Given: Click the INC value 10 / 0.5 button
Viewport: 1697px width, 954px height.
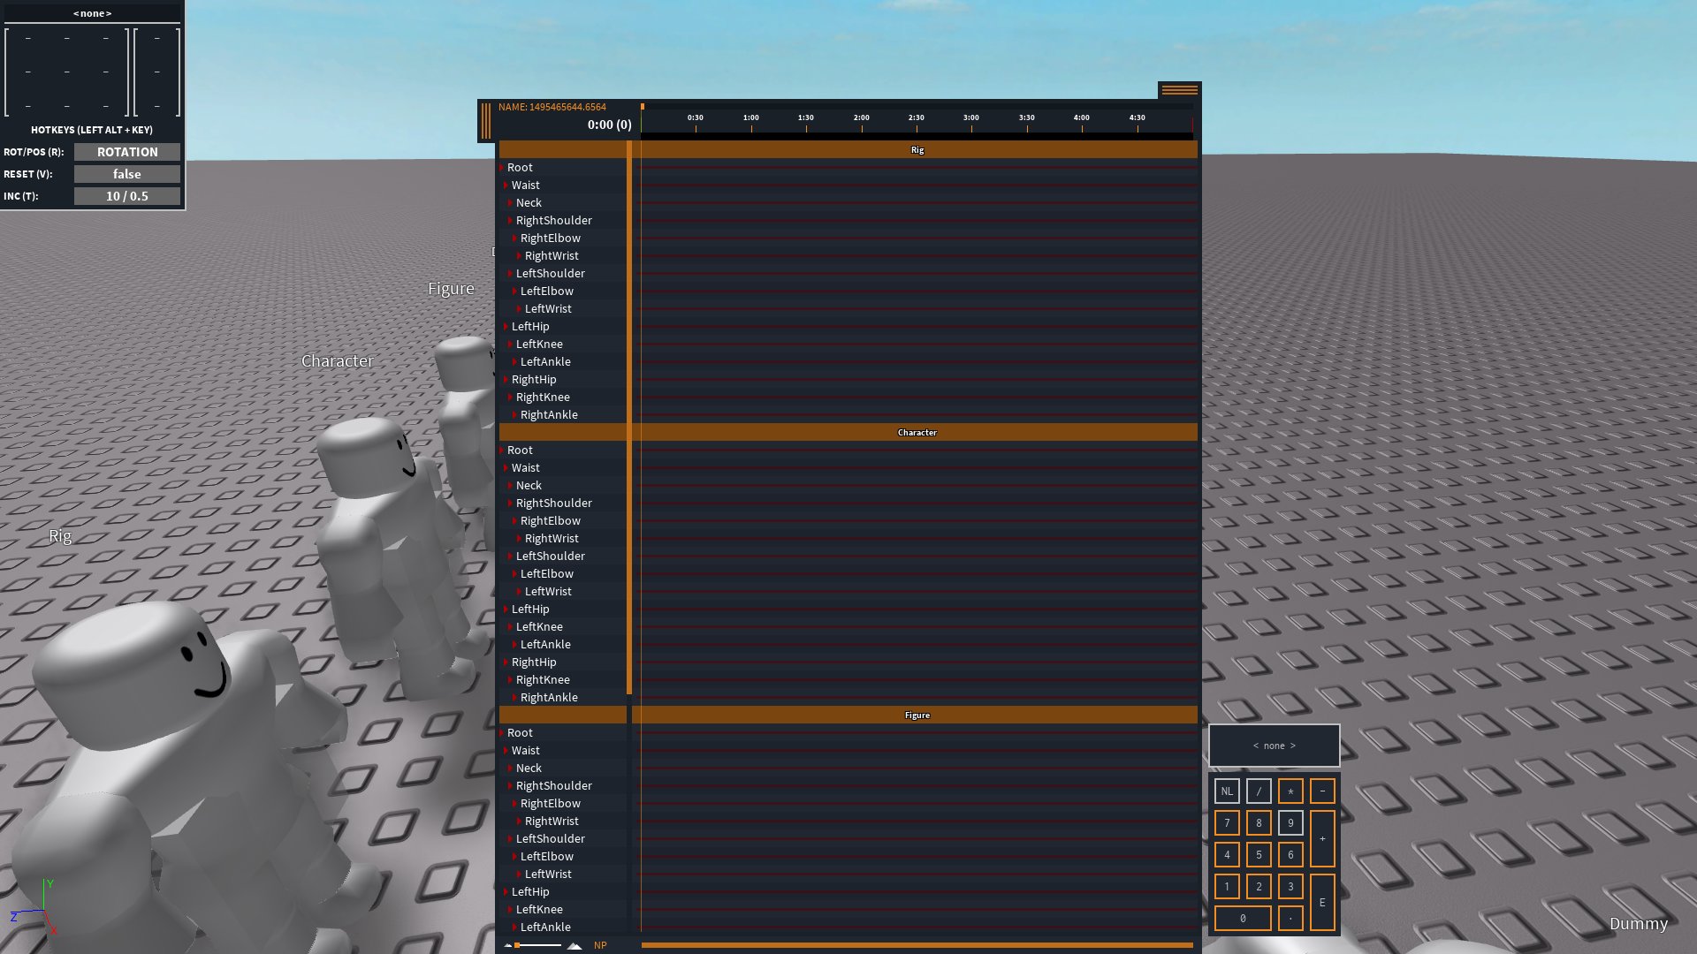Looking at the screenshot, I should [126, 196].
